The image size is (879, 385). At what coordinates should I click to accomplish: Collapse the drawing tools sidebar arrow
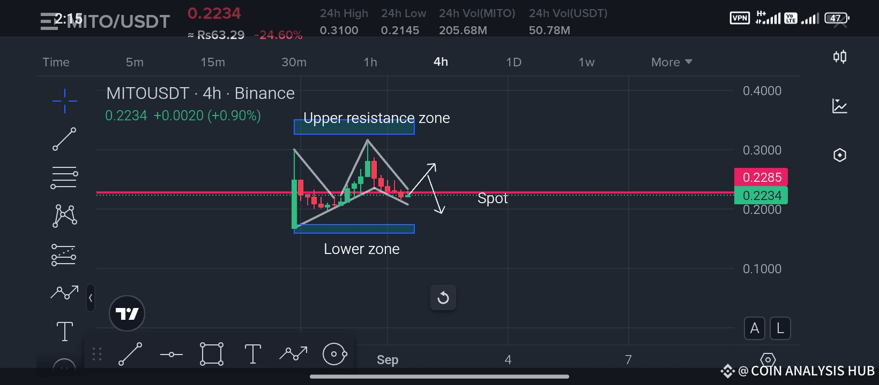click(91, 298)
